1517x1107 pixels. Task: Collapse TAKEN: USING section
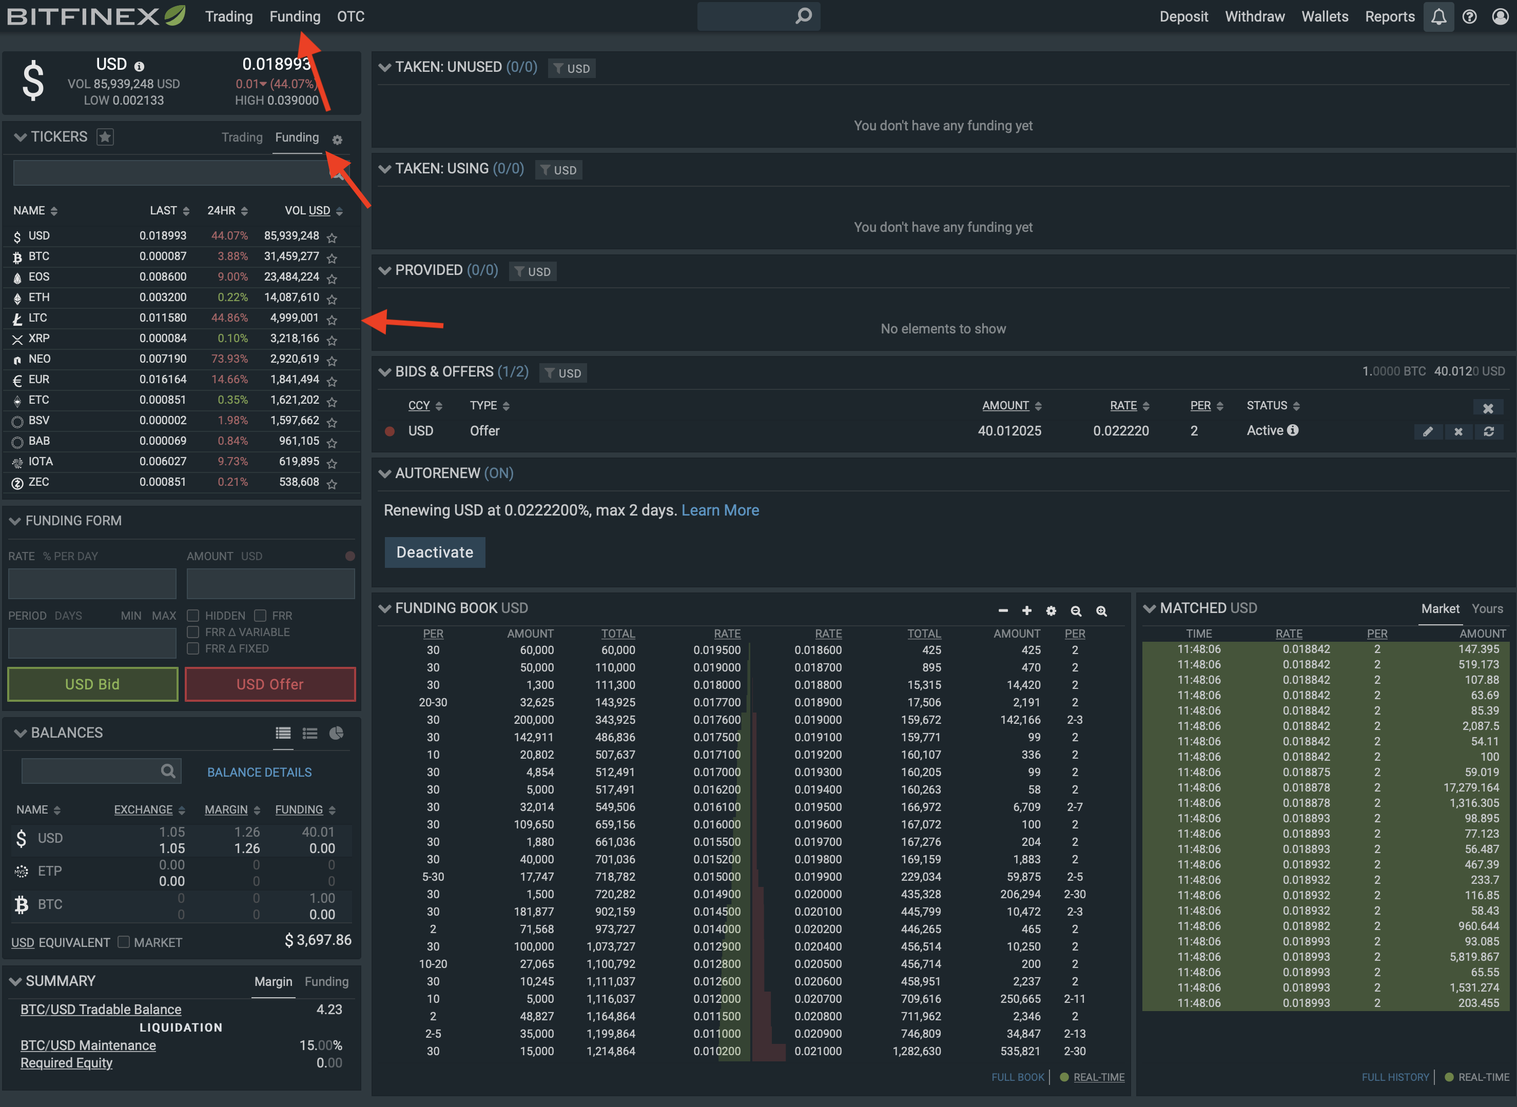385,169
